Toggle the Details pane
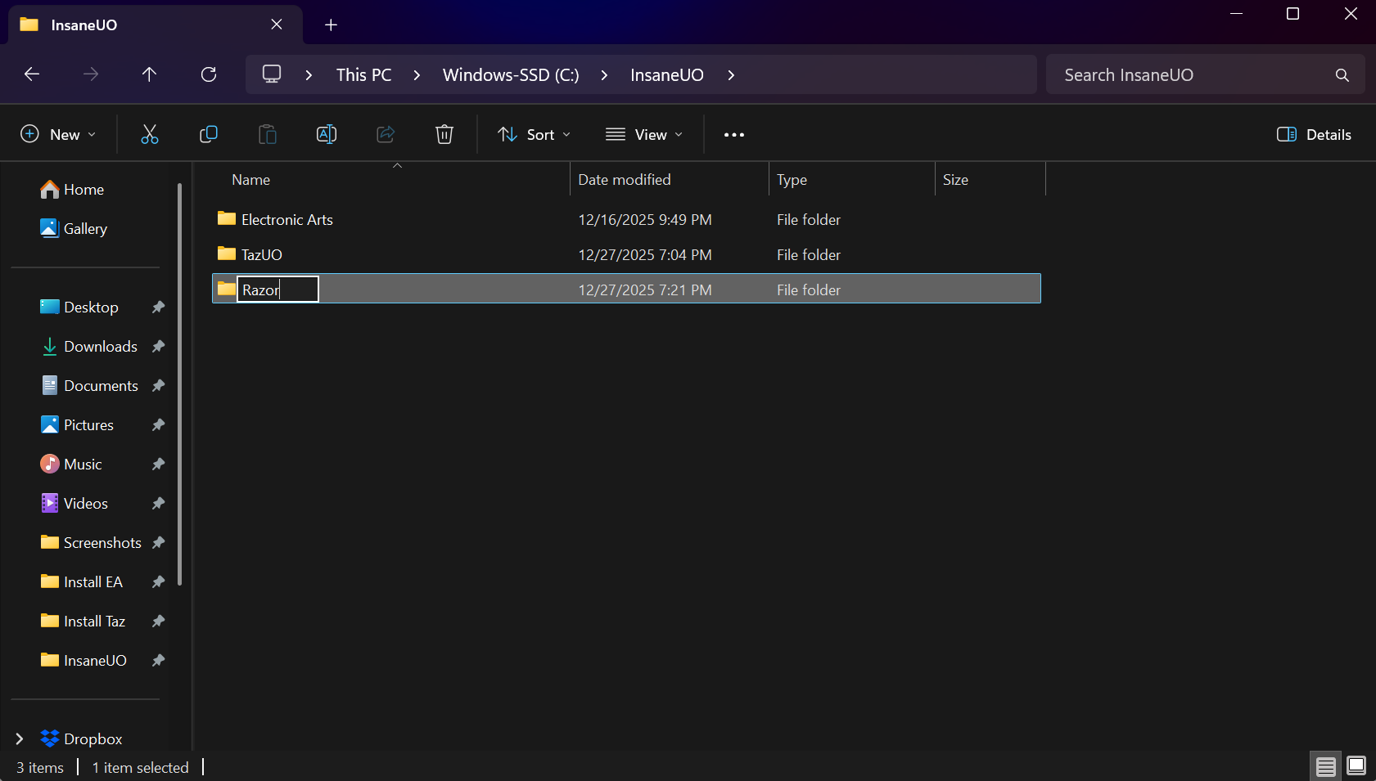Image resolution: width=1376 pixels, height=781 pixels. [1314, 134]
